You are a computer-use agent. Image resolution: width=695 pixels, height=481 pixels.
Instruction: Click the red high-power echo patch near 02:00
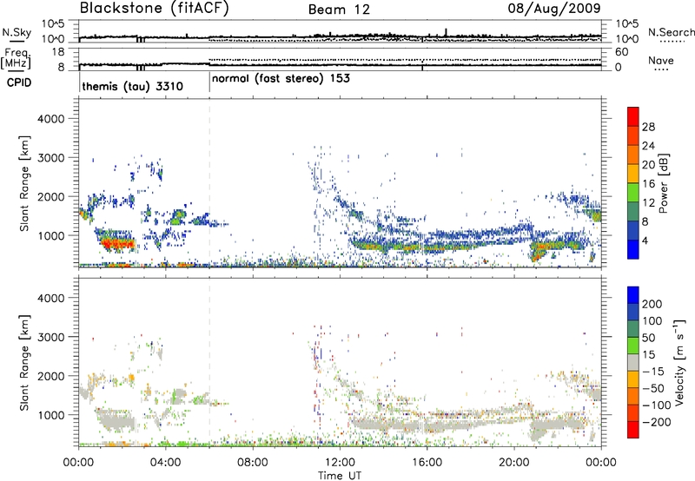[x=116, y=243]
